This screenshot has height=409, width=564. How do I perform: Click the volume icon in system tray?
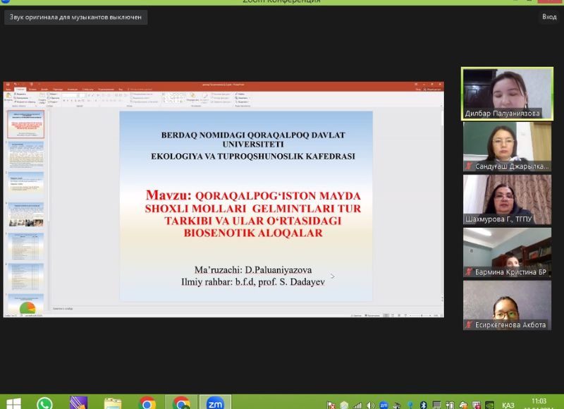click(369, 405)
